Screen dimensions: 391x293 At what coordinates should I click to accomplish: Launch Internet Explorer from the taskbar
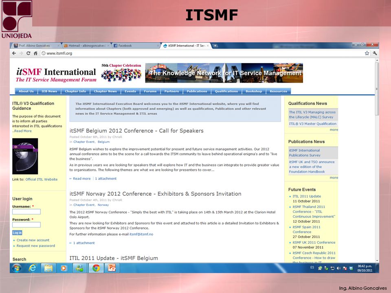point(33,268)
